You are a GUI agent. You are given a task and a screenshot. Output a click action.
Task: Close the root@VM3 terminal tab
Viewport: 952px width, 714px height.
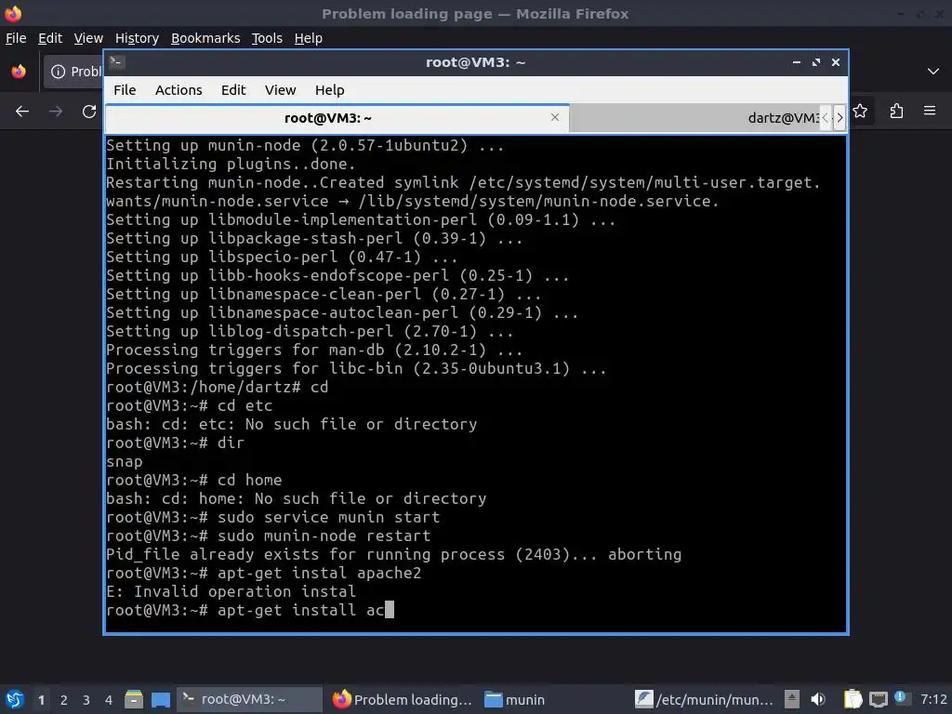pos(554,117)
